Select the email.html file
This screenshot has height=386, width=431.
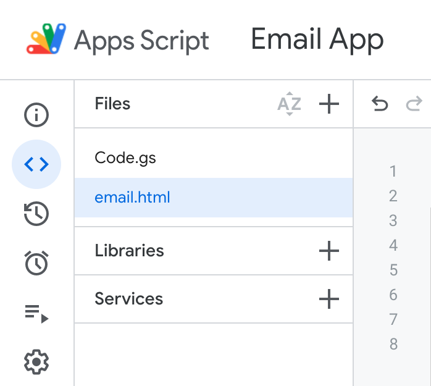[x=213, y=198]
